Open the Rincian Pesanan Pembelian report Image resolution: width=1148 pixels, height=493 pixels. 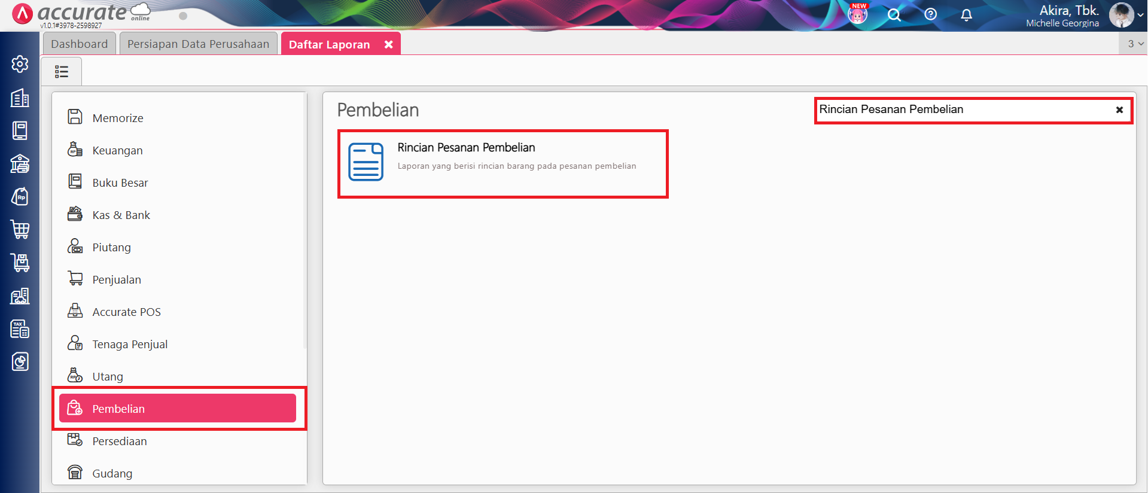click(x=503, y=163)
